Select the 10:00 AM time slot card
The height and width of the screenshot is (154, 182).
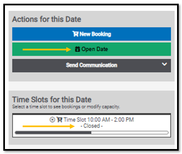click(x=91, y=126)
